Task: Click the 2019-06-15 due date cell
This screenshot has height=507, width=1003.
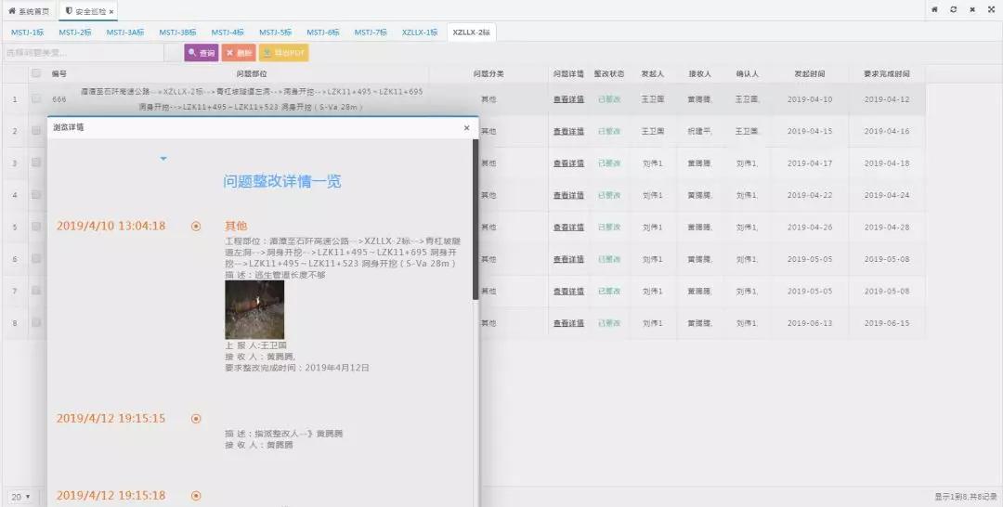Action: tap(887, 323)
